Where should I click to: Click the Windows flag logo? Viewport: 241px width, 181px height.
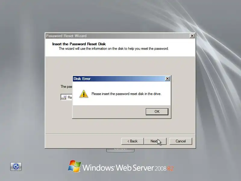coord(74,166)
